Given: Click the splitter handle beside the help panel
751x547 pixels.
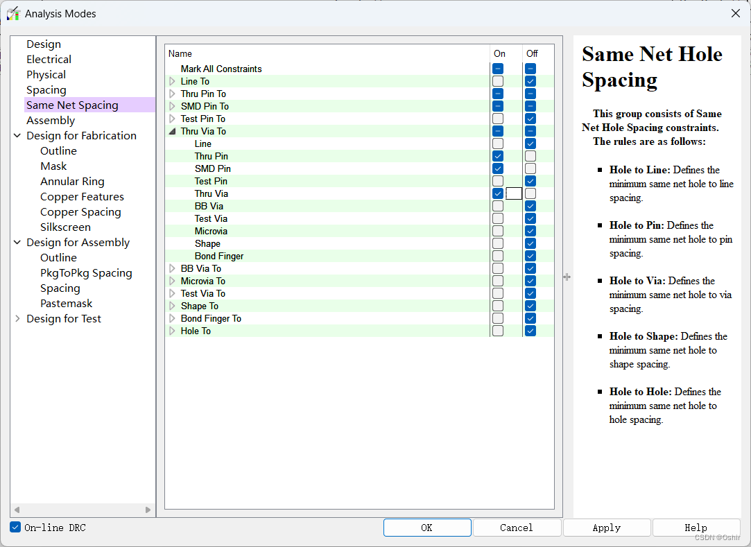Looking at the screenshot, I should [567, 277].
